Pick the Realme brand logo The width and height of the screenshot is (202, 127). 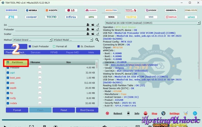click(x=131, y=17)
